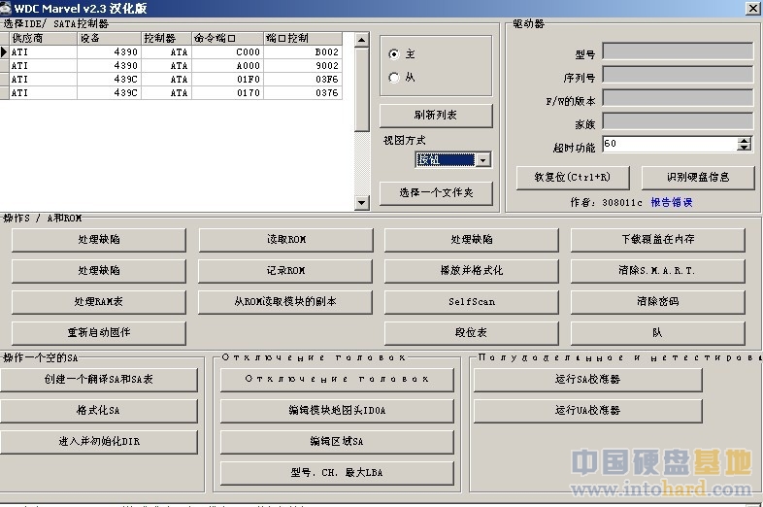Screen dimensions: 763x507
Task: Click up arrow of 超时功能 spinner
Action: (744, 140)
